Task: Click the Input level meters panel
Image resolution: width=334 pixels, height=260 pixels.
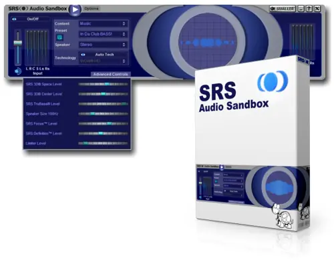Action: coord(37,47)
